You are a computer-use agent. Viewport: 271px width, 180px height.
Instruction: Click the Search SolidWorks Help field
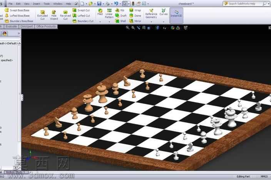click(245, 3)
